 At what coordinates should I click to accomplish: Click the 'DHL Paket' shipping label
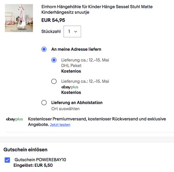tap(71, 65)
